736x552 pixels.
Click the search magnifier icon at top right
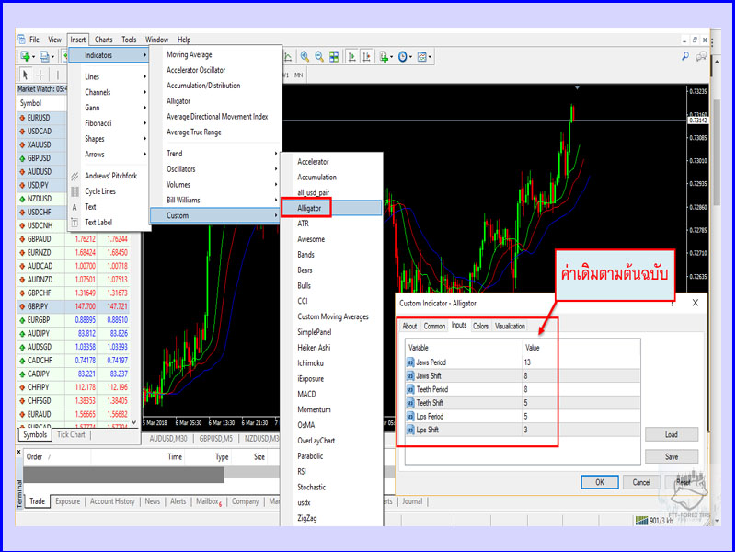tap(684, 56)
